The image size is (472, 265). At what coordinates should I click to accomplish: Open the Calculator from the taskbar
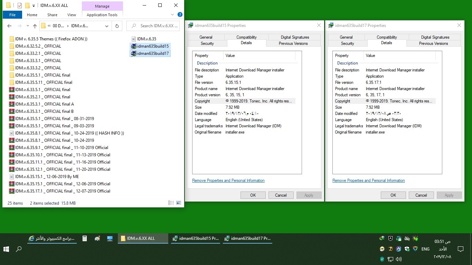(x=85, y=238)
